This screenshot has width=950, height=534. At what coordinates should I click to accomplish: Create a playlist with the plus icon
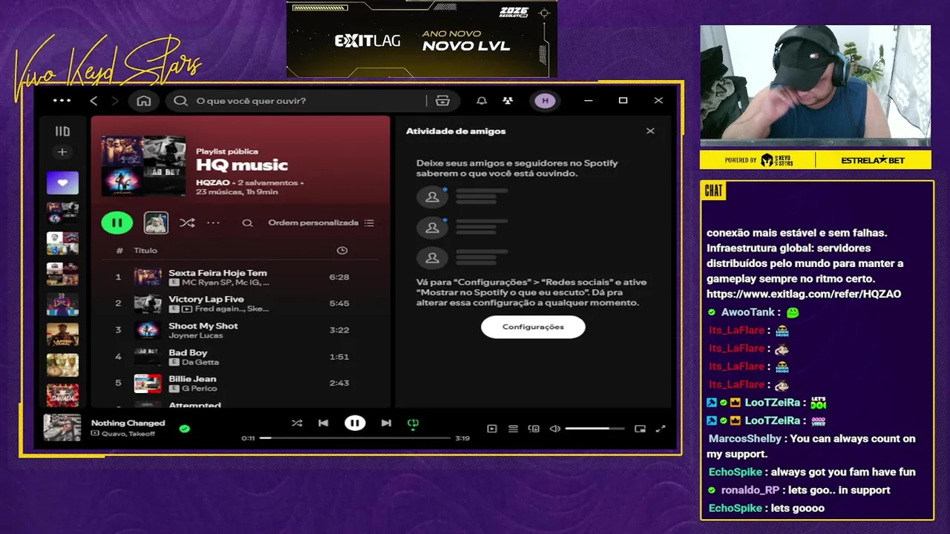pos(62,152)
